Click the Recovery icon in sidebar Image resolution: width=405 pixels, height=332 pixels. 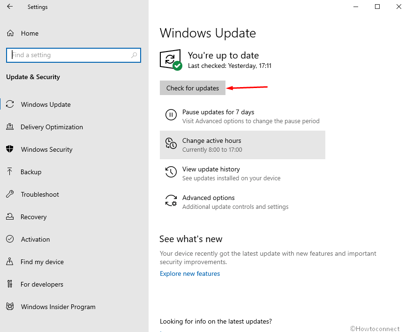(x=10, y=216)
